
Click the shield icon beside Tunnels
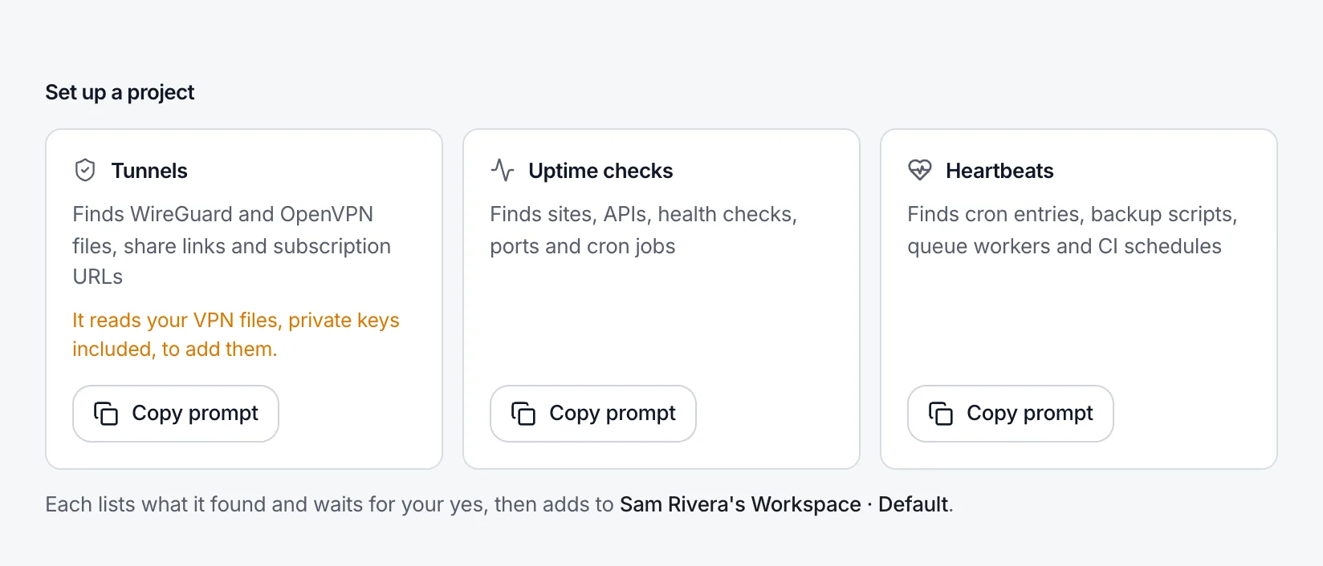click(x=85, y=171)
